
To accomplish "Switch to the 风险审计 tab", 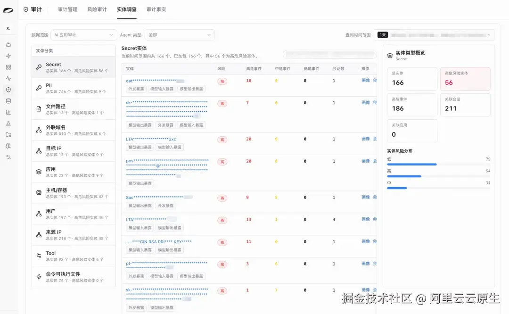I will pyautogui.click(x=97, y=9).
